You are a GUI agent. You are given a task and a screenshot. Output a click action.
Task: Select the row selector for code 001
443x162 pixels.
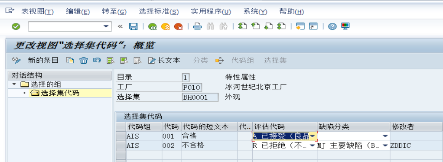coord(121,136)
